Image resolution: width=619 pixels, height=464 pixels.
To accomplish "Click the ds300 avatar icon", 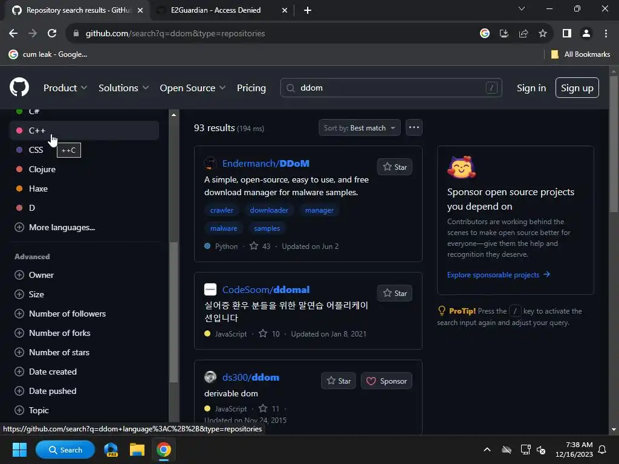I will [210, 377].
